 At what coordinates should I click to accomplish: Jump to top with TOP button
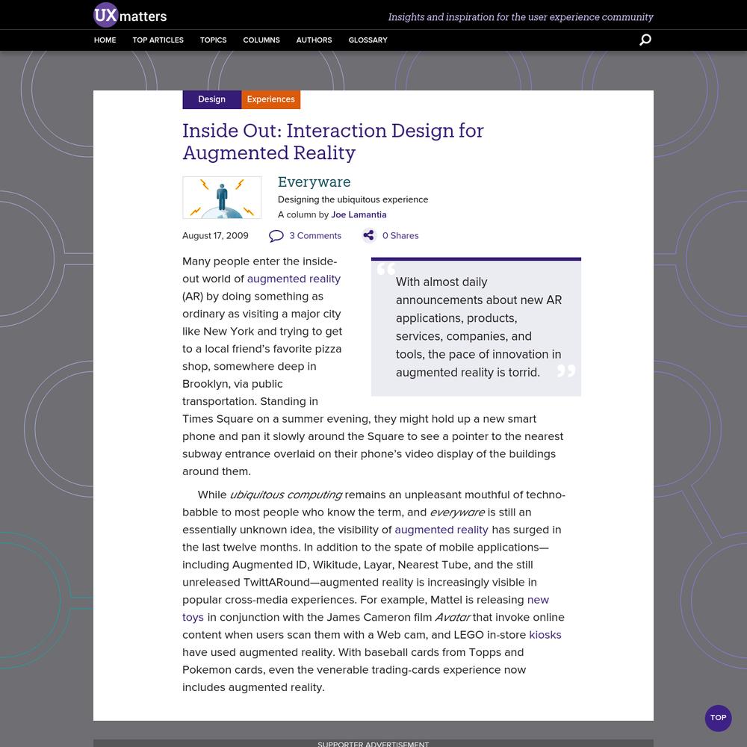click(719, 718)
